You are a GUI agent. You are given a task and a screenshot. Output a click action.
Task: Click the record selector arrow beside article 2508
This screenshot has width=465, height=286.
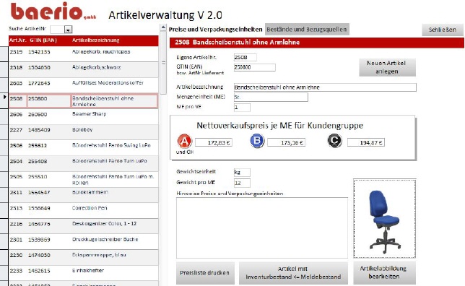pos(4,97)
